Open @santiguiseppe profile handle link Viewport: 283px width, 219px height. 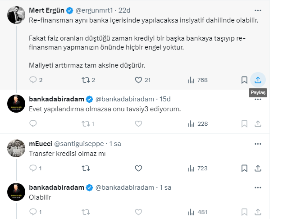point(79,144)
